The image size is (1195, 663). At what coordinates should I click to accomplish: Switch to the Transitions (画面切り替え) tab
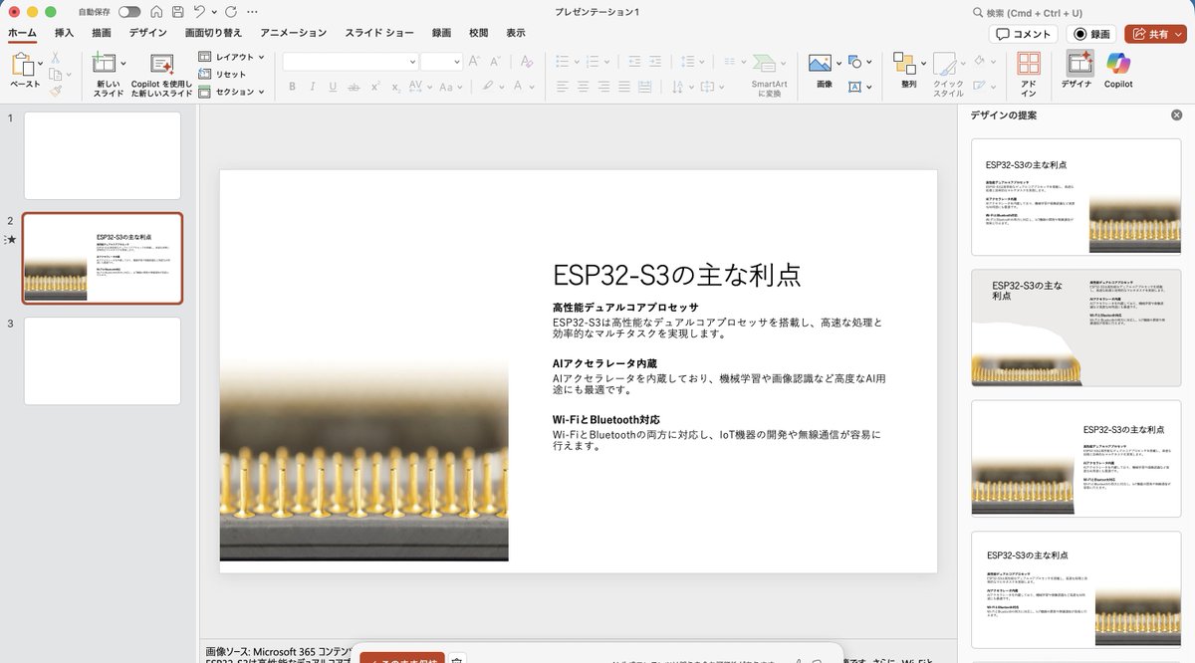[x=213, y=33]
